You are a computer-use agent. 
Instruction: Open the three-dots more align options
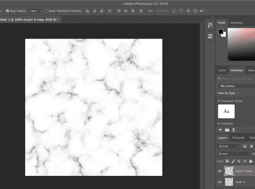point(150,11)
